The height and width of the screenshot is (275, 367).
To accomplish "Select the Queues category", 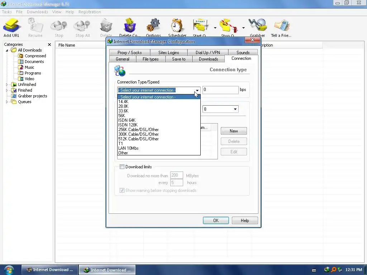I will [24, 102].
